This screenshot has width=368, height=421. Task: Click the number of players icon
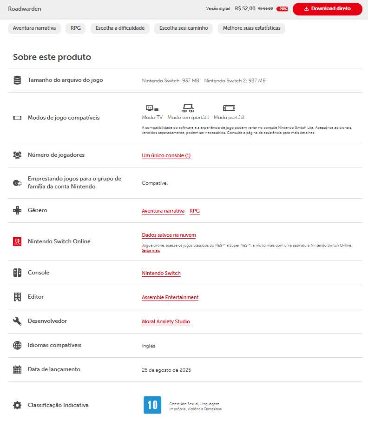[x=17, y=155]
